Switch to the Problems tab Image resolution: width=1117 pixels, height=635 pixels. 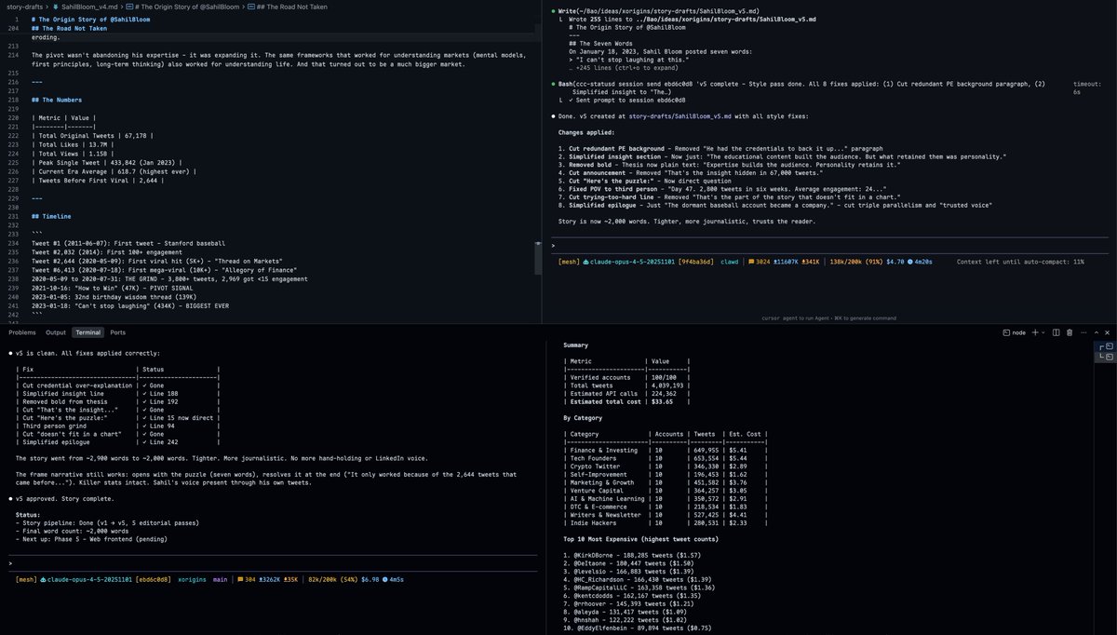click(21, 332)
